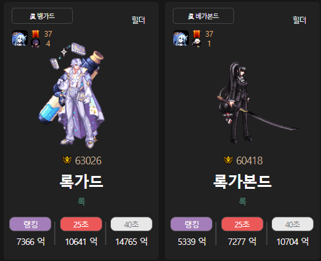Viewport: 321px width, 261px height.
Task: Click the 록가본드 character name
Action: (x=242, y=182)
